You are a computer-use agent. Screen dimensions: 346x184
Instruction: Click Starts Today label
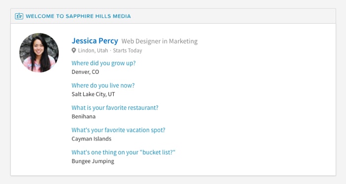[x=128, y=50]
